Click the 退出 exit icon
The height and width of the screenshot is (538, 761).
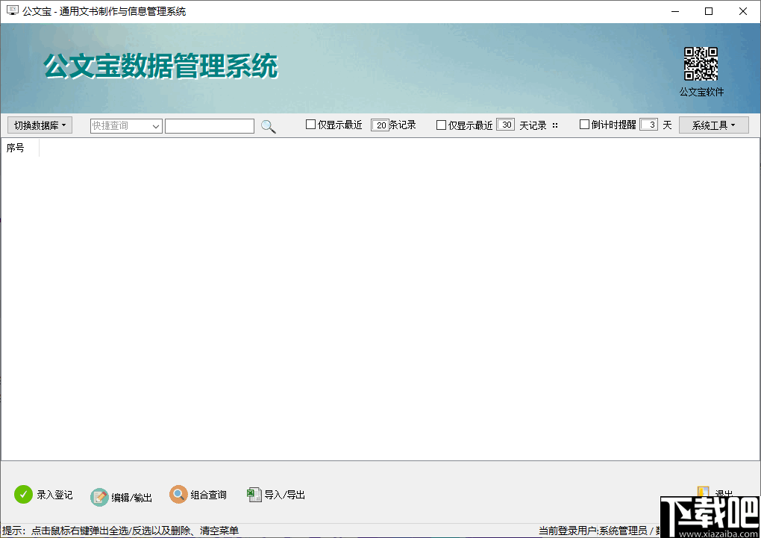coord(702,490)
